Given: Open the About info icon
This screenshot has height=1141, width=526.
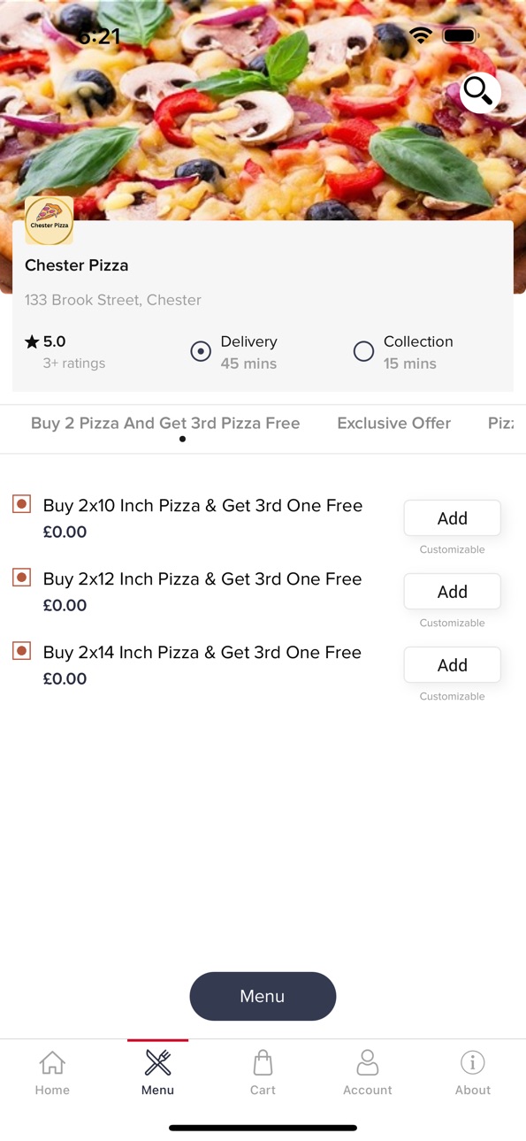Looking at the screenshot, I should coord(473,1062).
